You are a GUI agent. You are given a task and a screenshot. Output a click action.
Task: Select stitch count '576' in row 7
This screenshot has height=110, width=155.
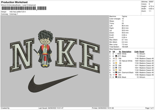pos(120,68)
